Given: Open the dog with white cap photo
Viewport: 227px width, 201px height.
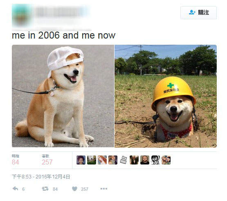Looking at the screenshot, I should 63,96.
